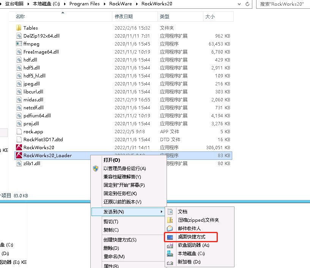Click the RockWorks20 application icon
This screenshot has width=310, height=268.
[x=19, y=147]
